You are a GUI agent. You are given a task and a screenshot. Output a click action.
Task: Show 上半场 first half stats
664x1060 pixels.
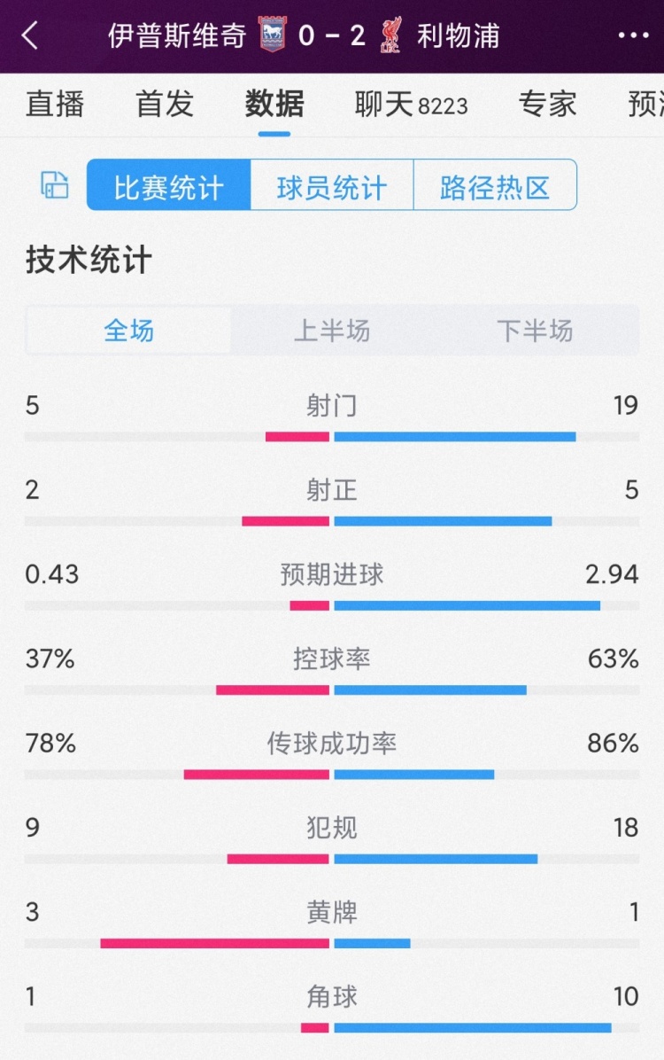point(332,331)
